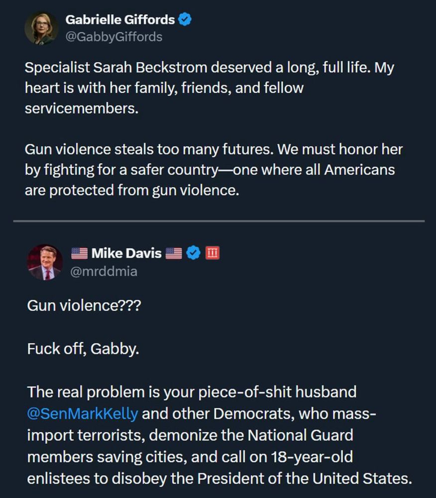The width and height of the screenshot is (436, 498).
Task: Click the "Gun violence???" line in the reply
Action: pyautogui.click(x=84, y=306)
